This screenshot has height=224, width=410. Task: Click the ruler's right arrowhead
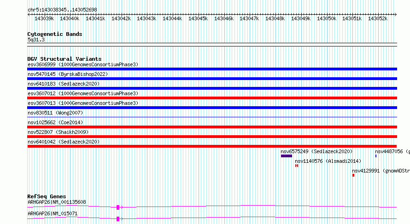coord(396,15)
